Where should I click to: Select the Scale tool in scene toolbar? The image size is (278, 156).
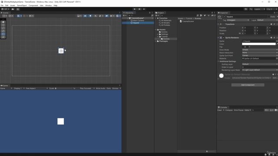pyautogui.click(x=3, y=31)
